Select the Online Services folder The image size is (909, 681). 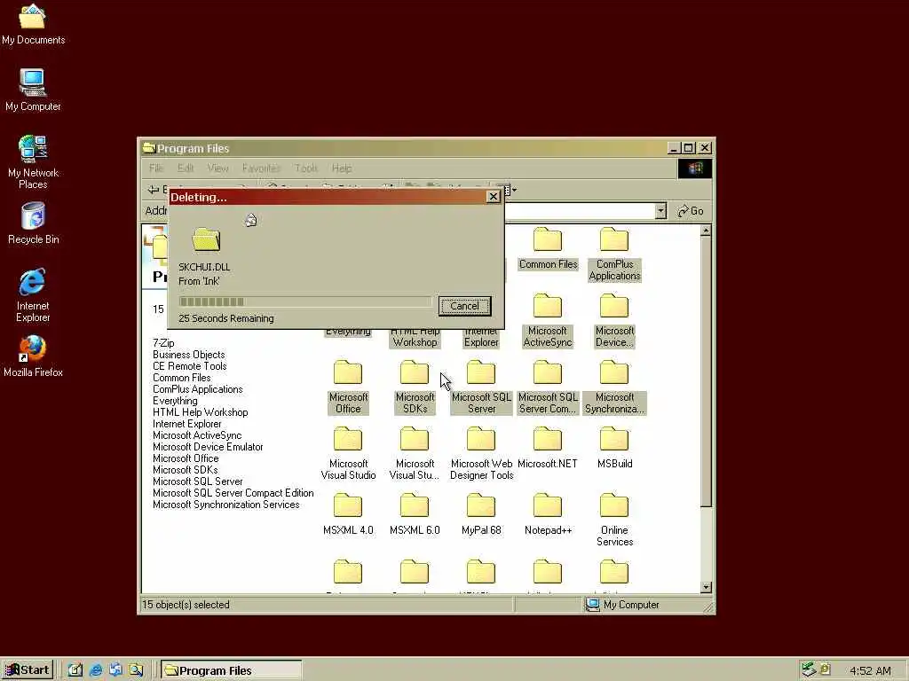[614, 520]
